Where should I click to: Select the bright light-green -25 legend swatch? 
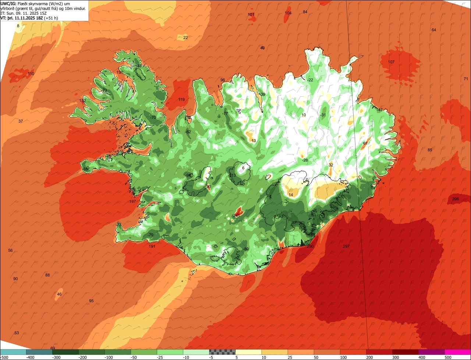point(170,352)
